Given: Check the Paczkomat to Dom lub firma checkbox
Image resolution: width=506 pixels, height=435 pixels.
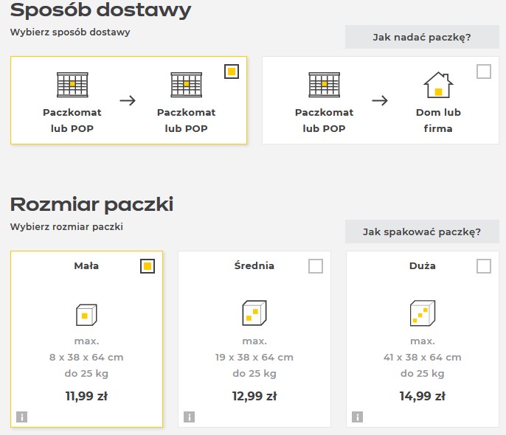Looking at the screenshot, I should tap(484, 72).
